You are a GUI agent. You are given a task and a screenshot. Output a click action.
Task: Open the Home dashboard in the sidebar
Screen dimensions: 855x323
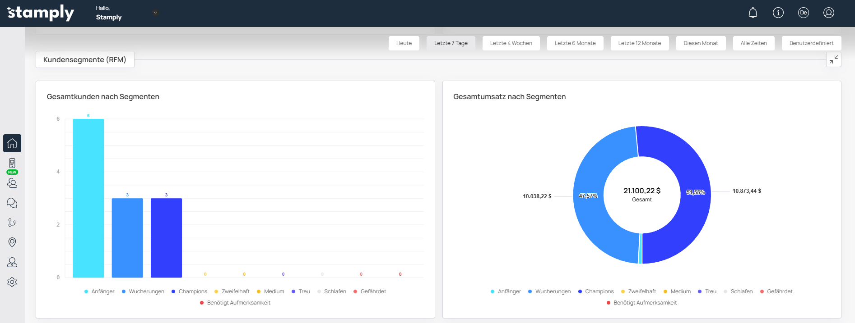pos(12,143)
